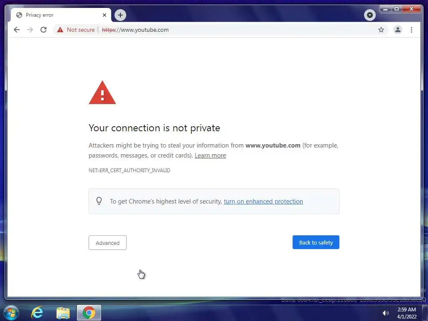
Task: Click the Advanced button
Action: (107, 243)
